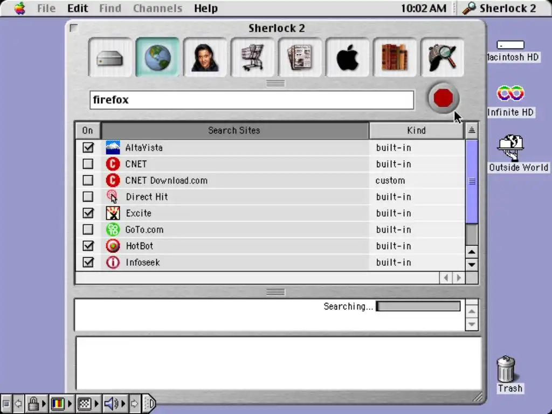Open the Edit menu
This screenshot has height=414, width=552.
[78, 8]
